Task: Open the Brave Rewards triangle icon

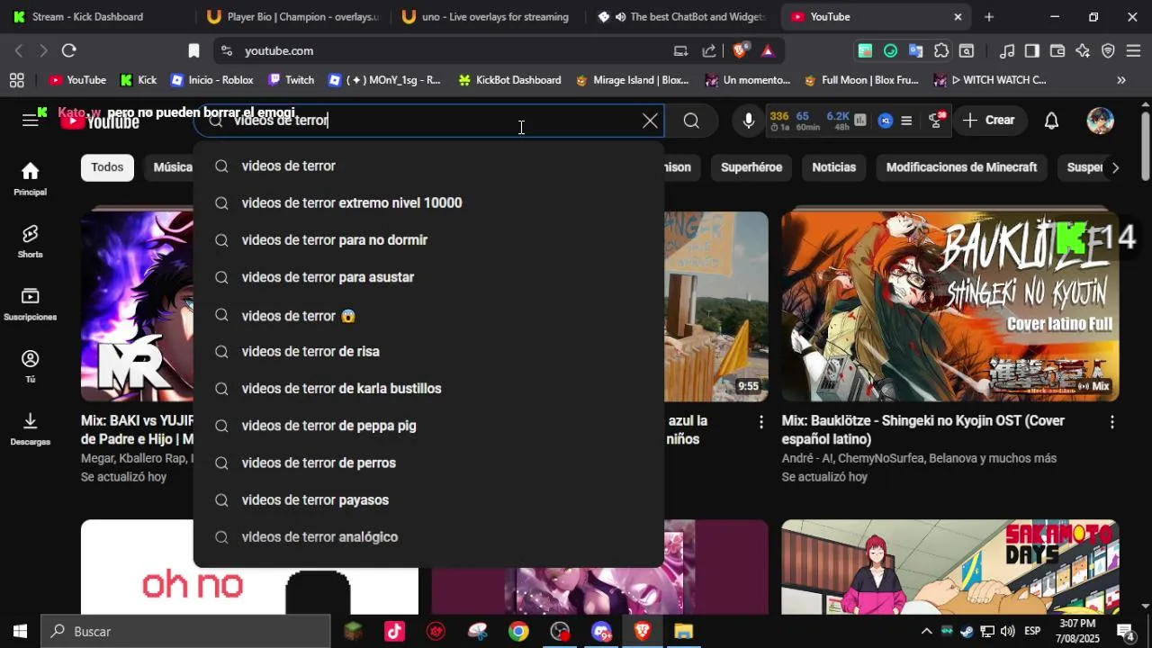Action: pyautogui.click(x=767, y=50)
